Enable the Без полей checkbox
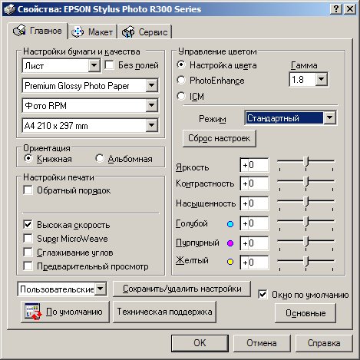Image resolution: width=360 pixels, height=360 pixels. pyautogui.click(x=109, y=65)
